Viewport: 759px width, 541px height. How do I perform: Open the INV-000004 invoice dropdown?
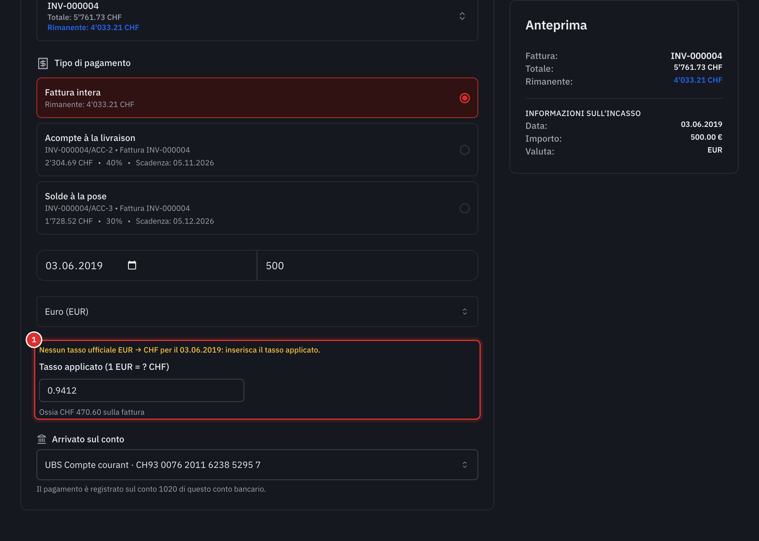257,18
